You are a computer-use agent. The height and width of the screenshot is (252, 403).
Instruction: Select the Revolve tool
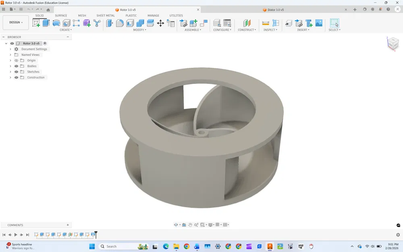pos(56,23)
